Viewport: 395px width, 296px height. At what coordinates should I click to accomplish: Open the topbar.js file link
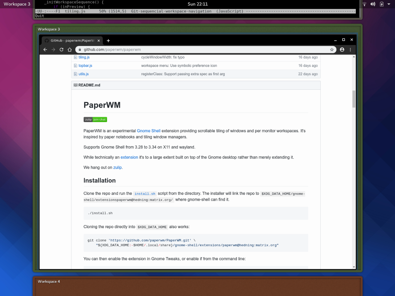85,66
